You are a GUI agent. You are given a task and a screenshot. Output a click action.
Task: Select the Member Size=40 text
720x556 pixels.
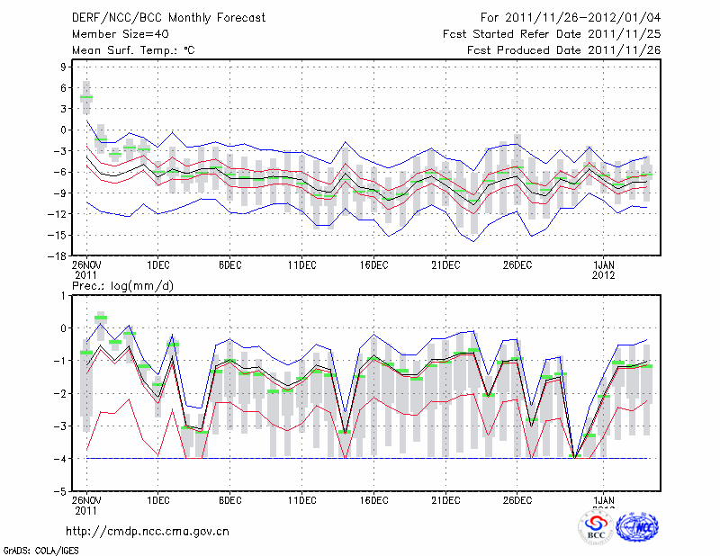click(x=113, y=34)
